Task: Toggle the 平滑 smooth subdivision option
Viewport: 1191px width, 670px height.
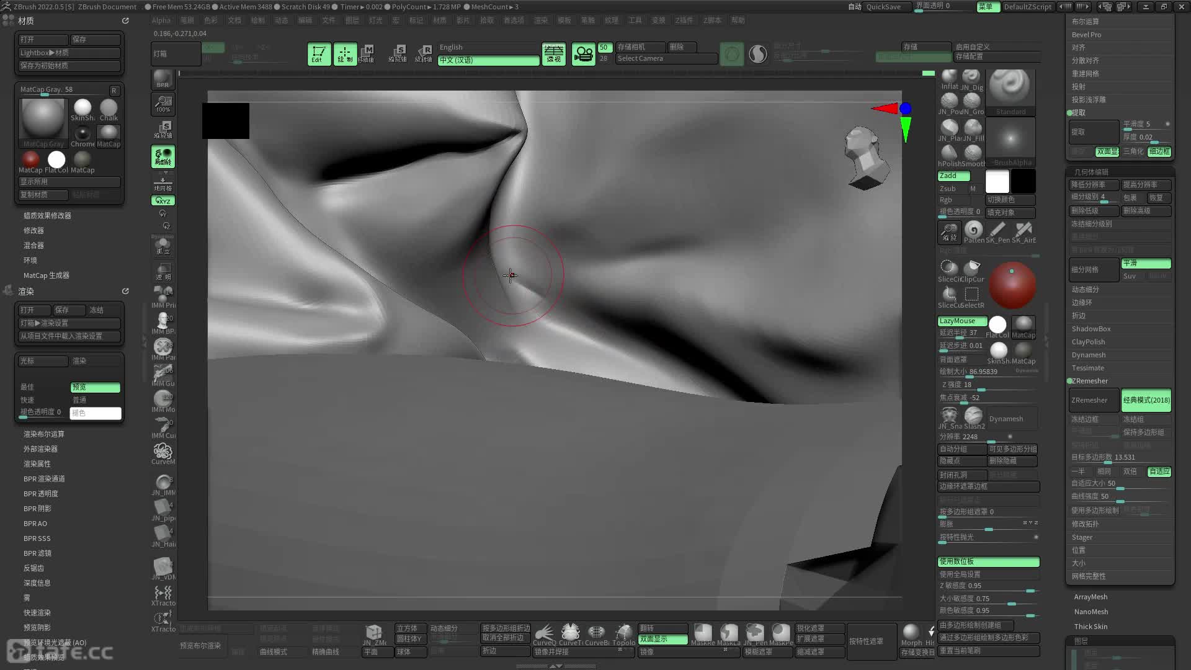Action: (x=1146, y=264)
